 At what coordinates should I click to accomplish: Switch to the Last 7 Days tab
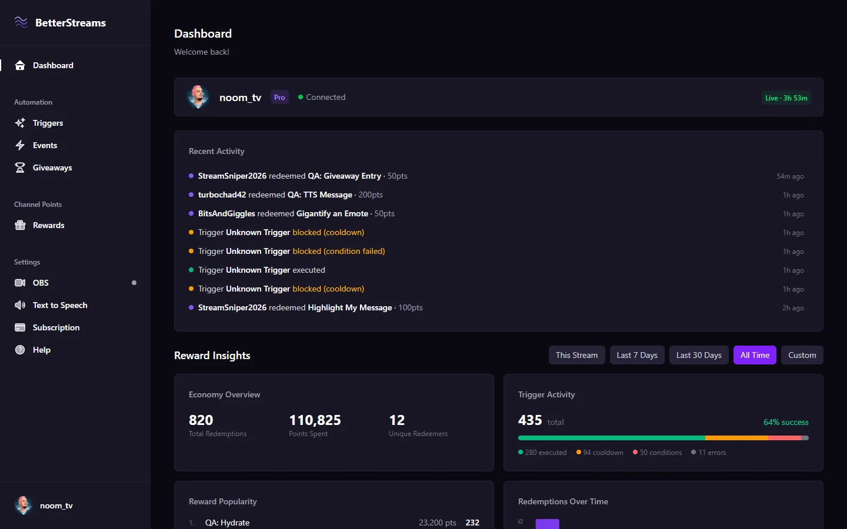pyautogui.click(x=637, y=355)
